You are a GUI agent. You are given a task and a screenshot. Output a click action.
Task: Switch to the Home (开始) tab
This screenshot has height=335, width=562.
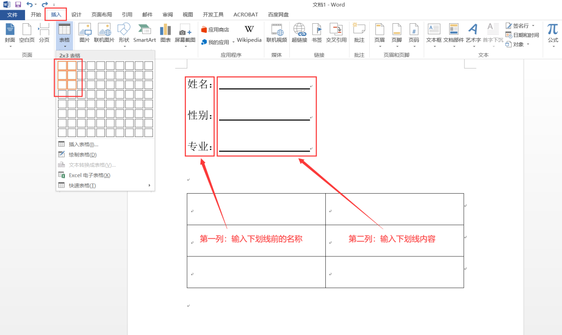click(x=36, y=15)
